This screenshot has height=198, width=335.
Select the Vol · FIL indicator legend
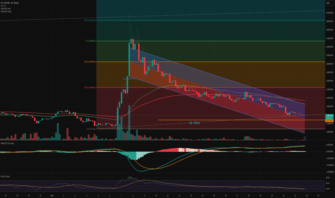click(4, 5)
